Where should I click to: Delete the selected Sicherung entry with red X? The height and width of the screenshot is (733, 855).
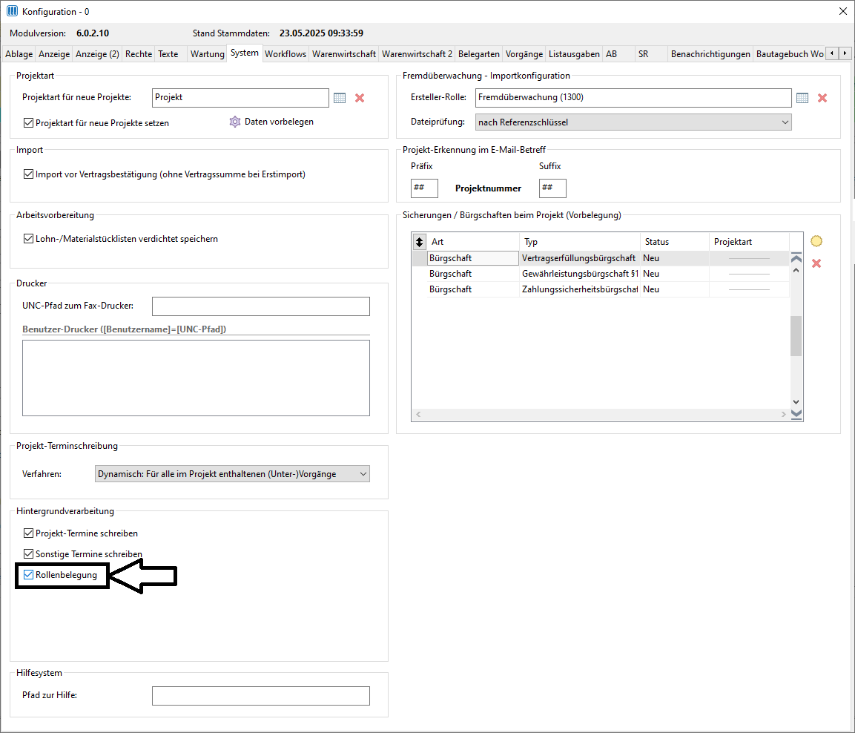click(x=816, y=263)
